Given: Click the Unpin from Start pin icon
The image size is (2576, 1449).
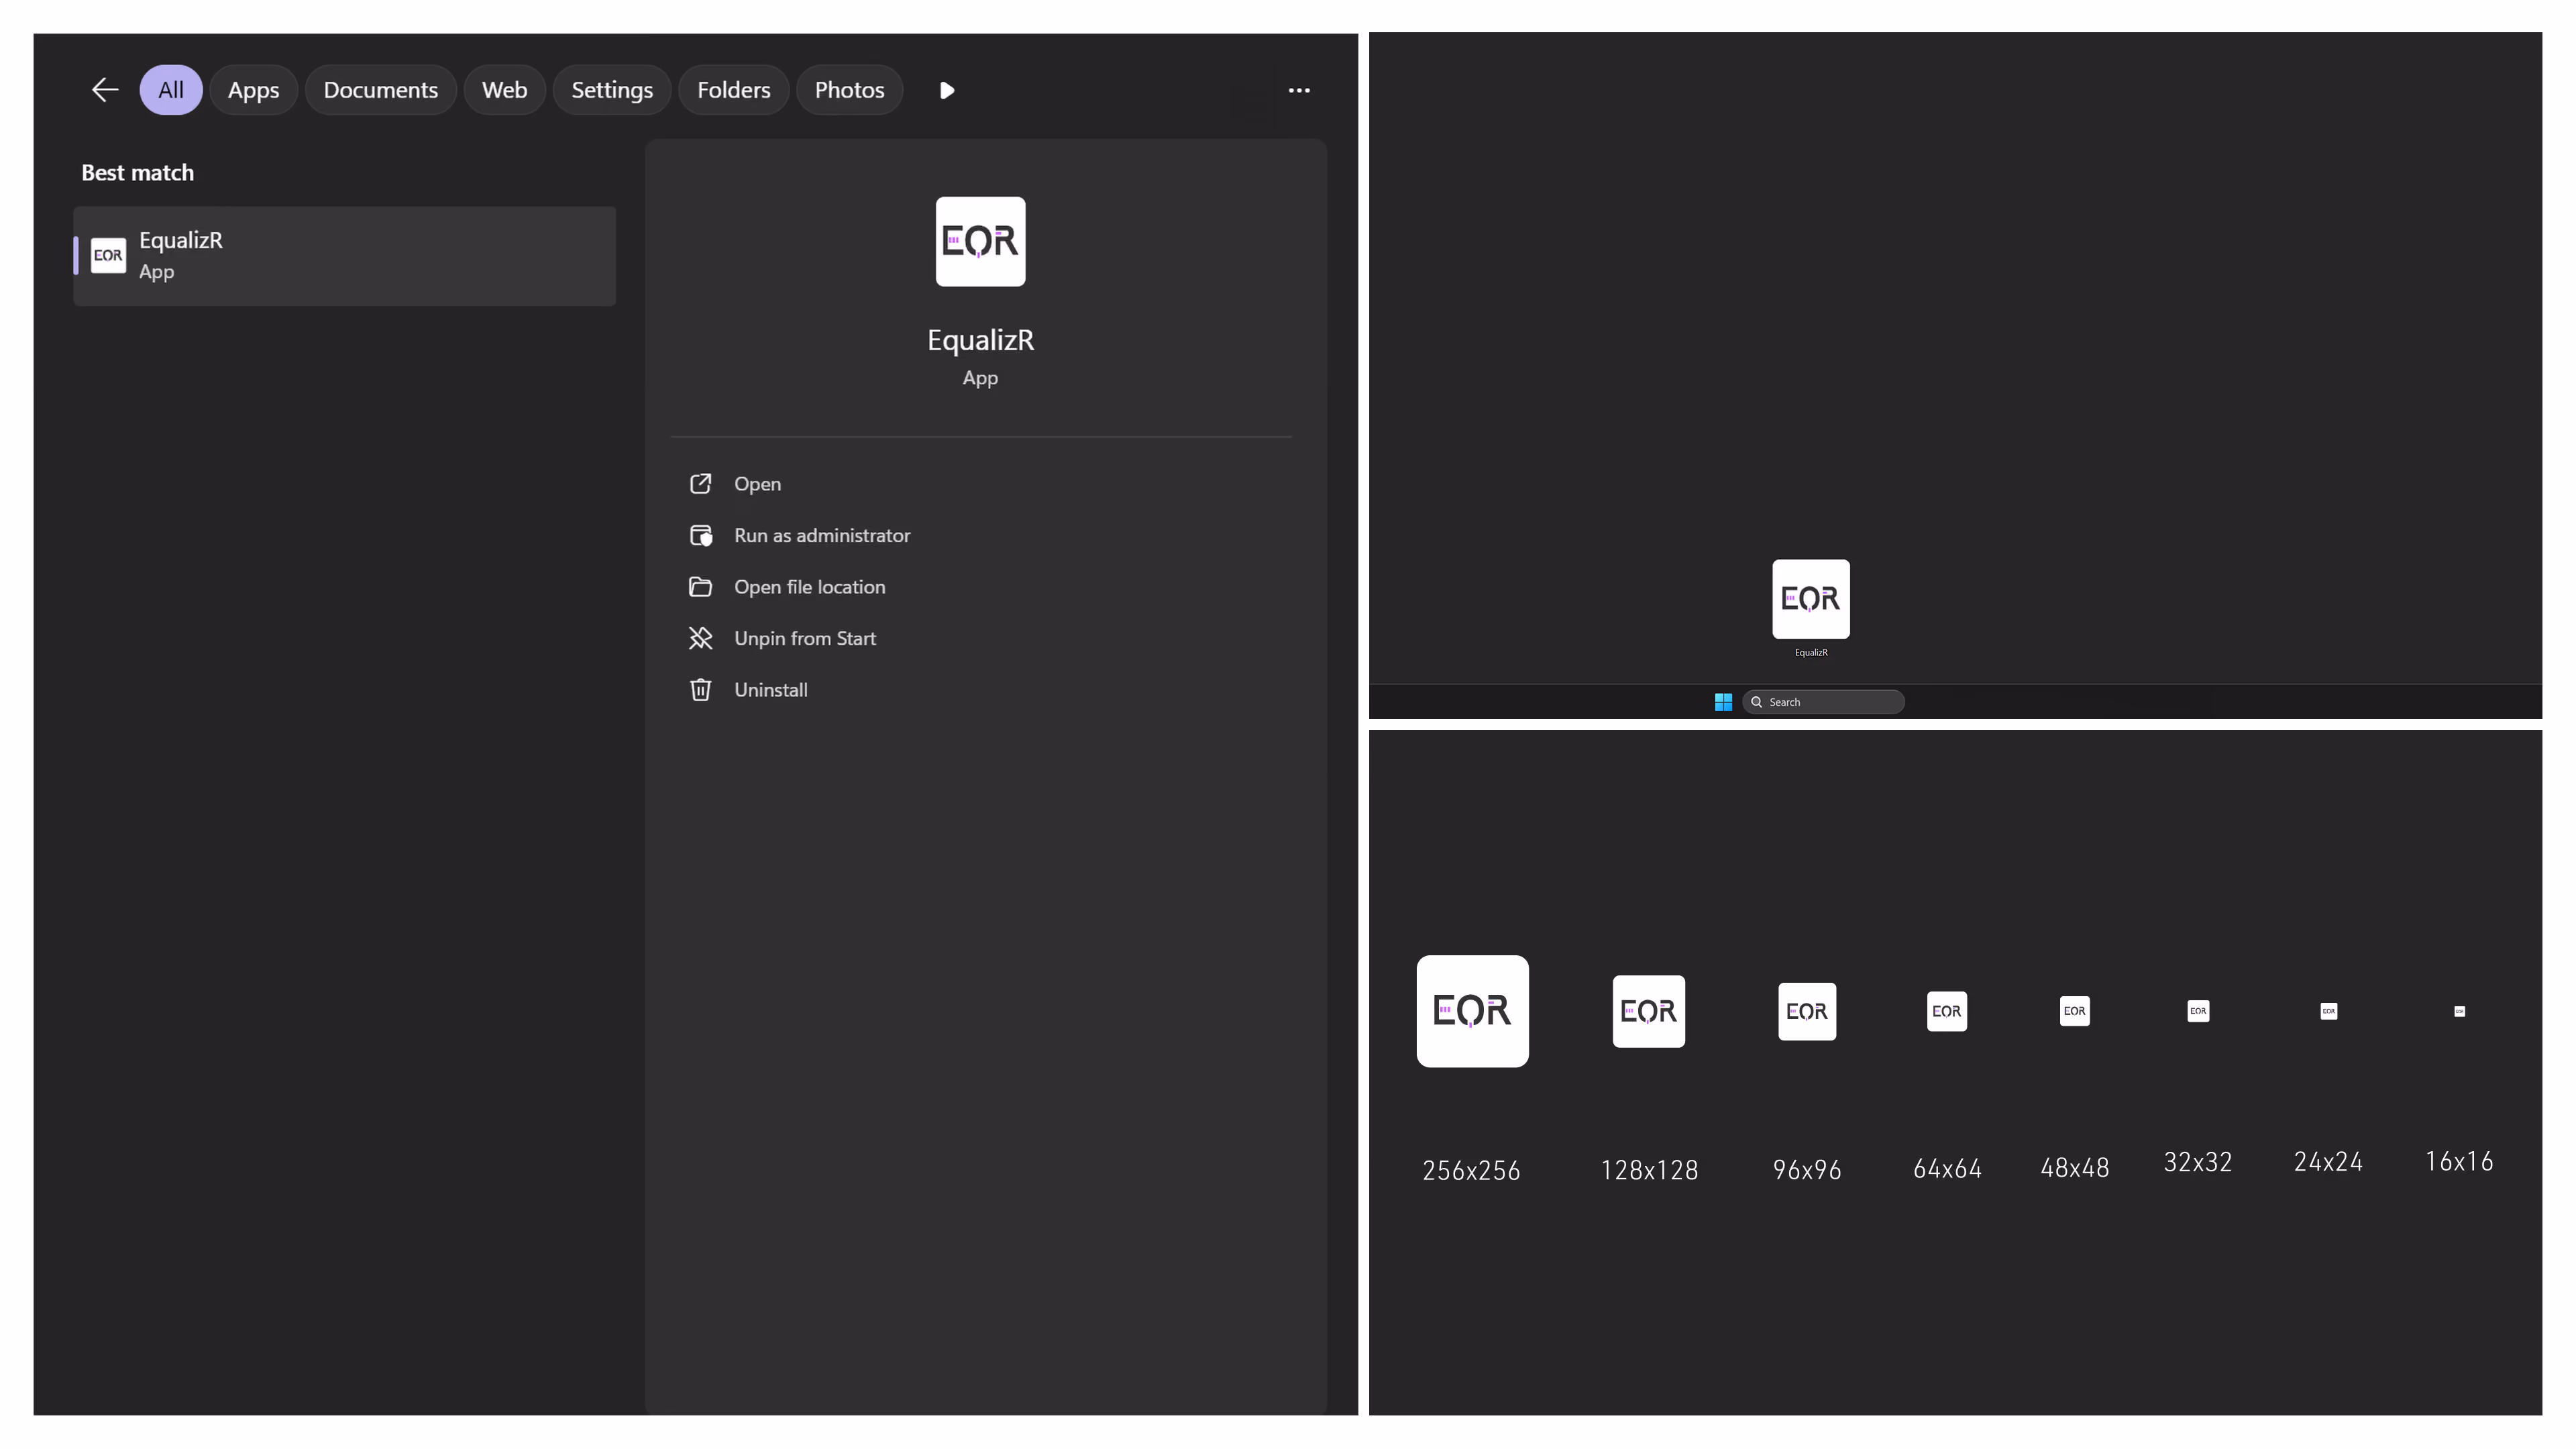Looking at the screenshot, I should coord(701,638).
